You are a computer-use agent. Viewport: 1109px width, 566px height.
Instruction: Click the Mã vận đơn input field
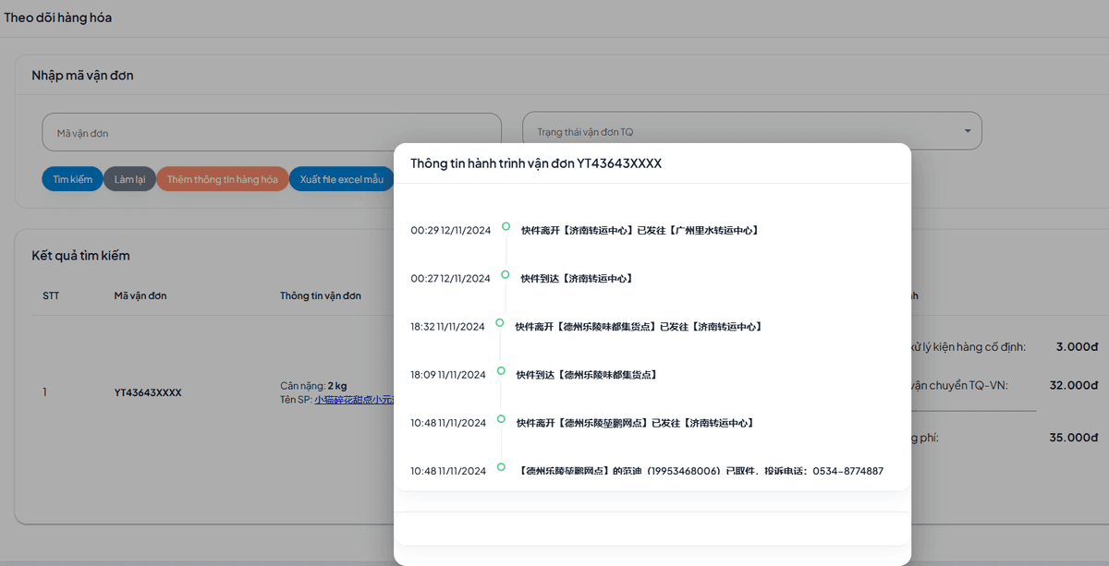(x=272, y=132)
